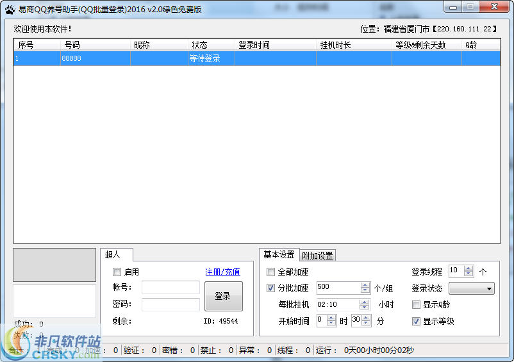Click the IP location text 福建省厦门市

click(x=406, y=29)
